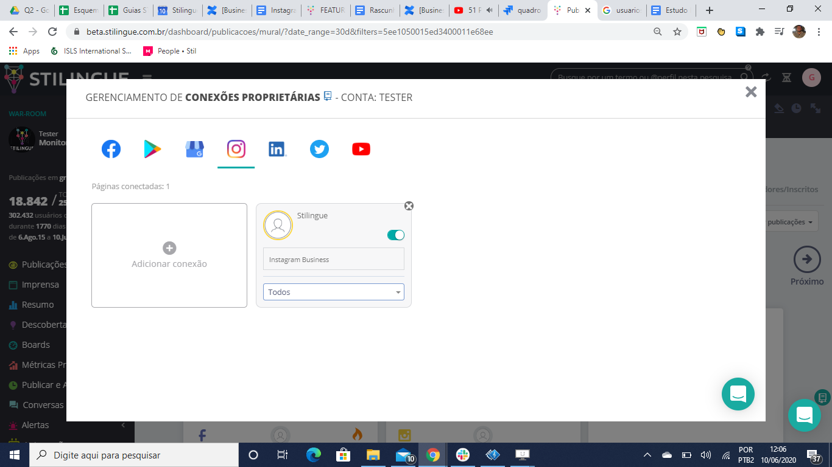Click the Instagram Business field
This screenshot has height=467, width=832.
tap(334, 259)
